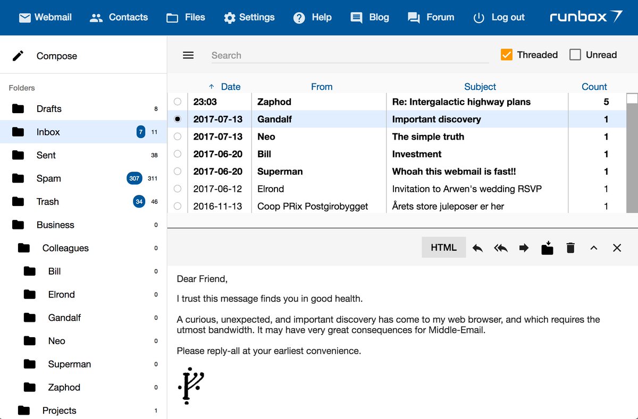Click the message list scrollbar

[x=632, y=154]
